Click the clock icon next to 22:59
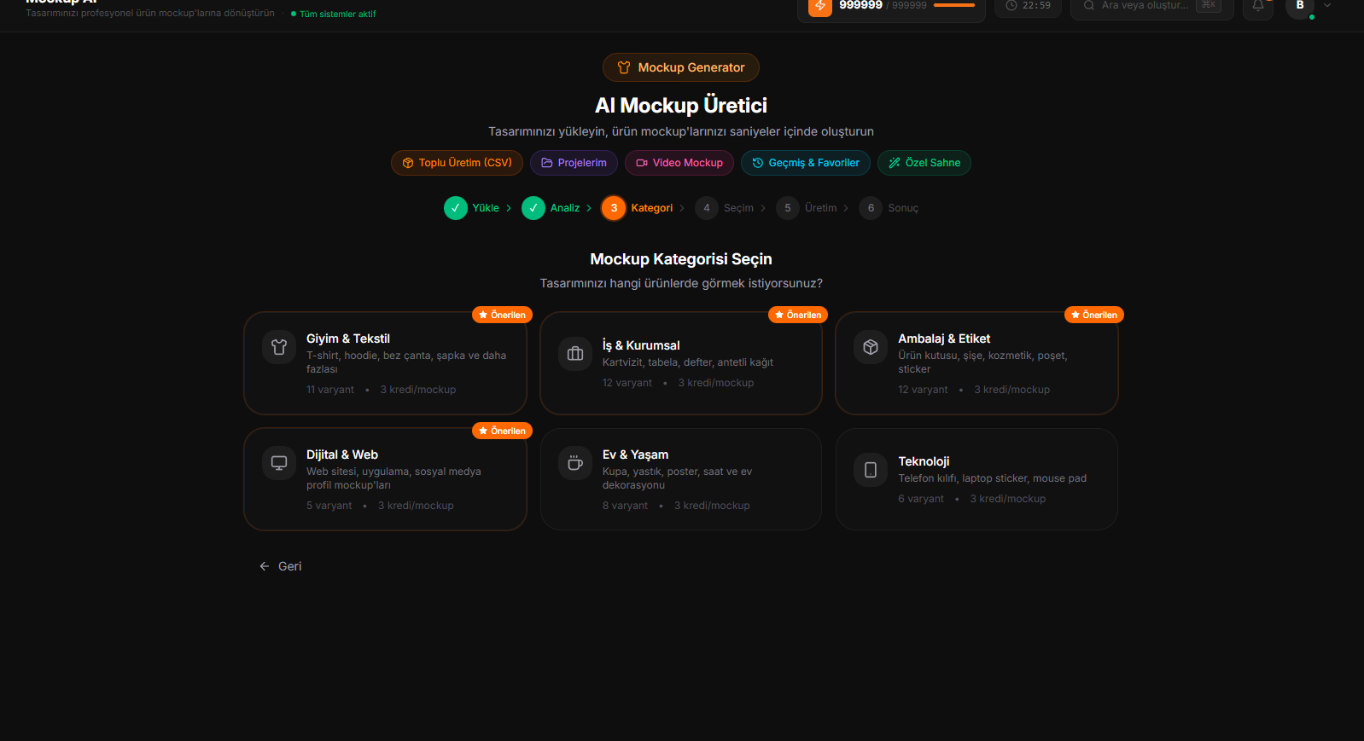 tap(1011, 5)
